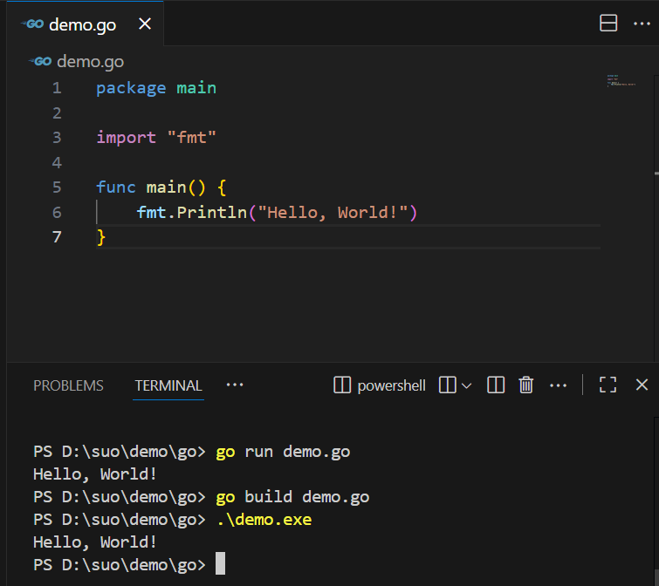Viewport: 659px width, 586px height.
Task: Open the launch profile dropdown chevron
Action: (466, 385)
